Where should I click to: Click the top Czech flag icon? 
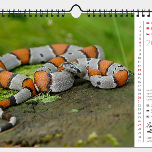[x=148, y=34]
